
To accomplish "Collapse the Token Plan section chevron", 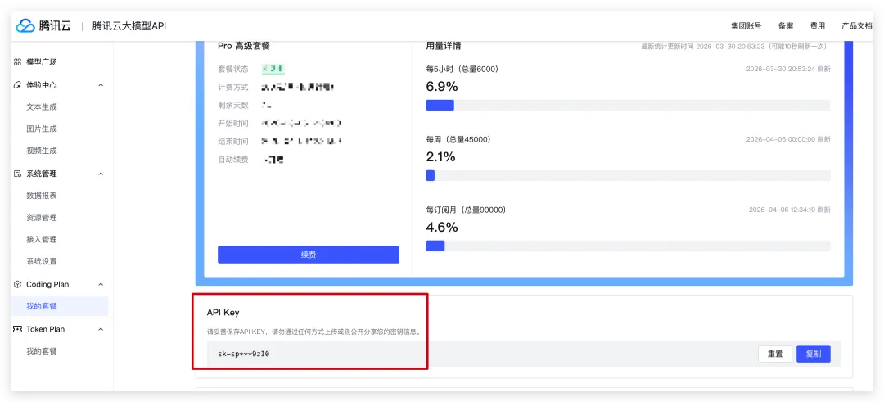I will (x=101, y=329).
